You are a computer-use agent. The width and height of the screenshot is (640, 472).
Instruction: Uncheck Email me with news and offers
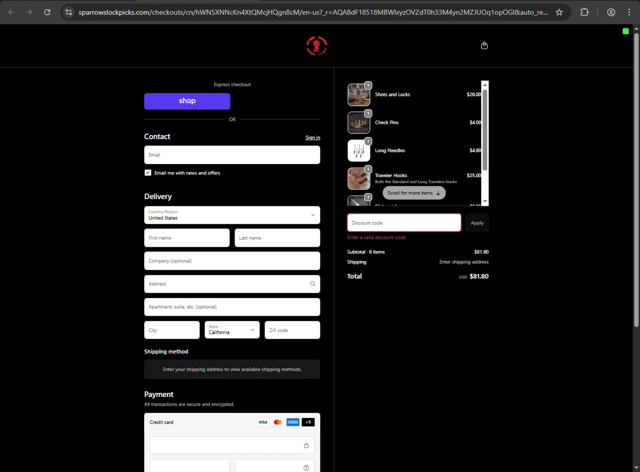[x=148, y=173]
